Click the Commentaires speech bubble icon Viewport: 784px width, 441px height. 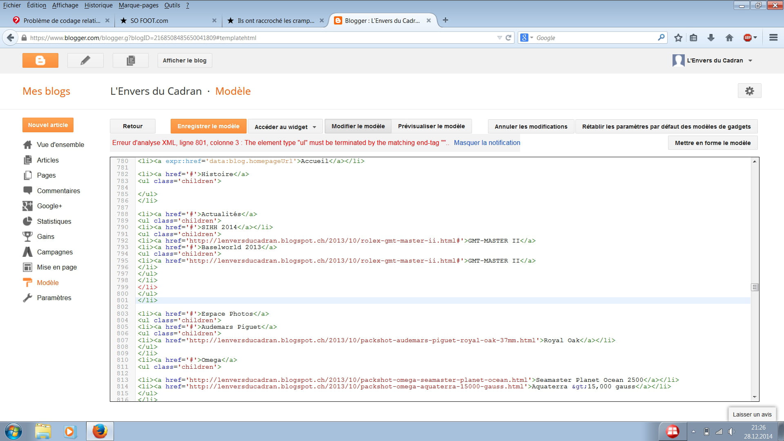27,191
